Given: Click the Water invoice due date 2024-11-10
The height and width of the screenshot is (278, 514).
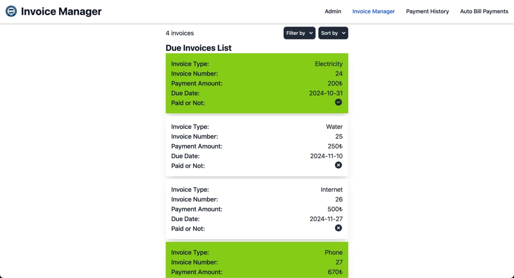Looking at the screenshot, I should pyautogui.click(x=326, y=156).
